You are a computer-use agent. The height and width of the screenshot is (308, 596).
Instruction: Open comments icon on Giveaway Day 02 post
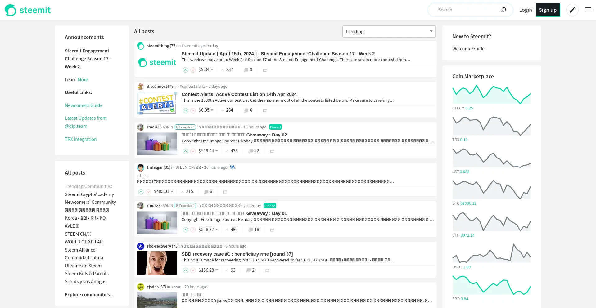click(x=251, y=151)
